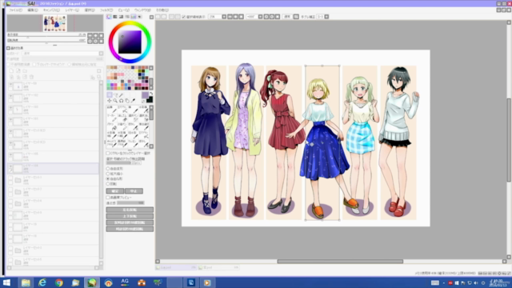Select the 自由な形 radio option
Screen dimensions: 512x288
click(x=108, y=179)
